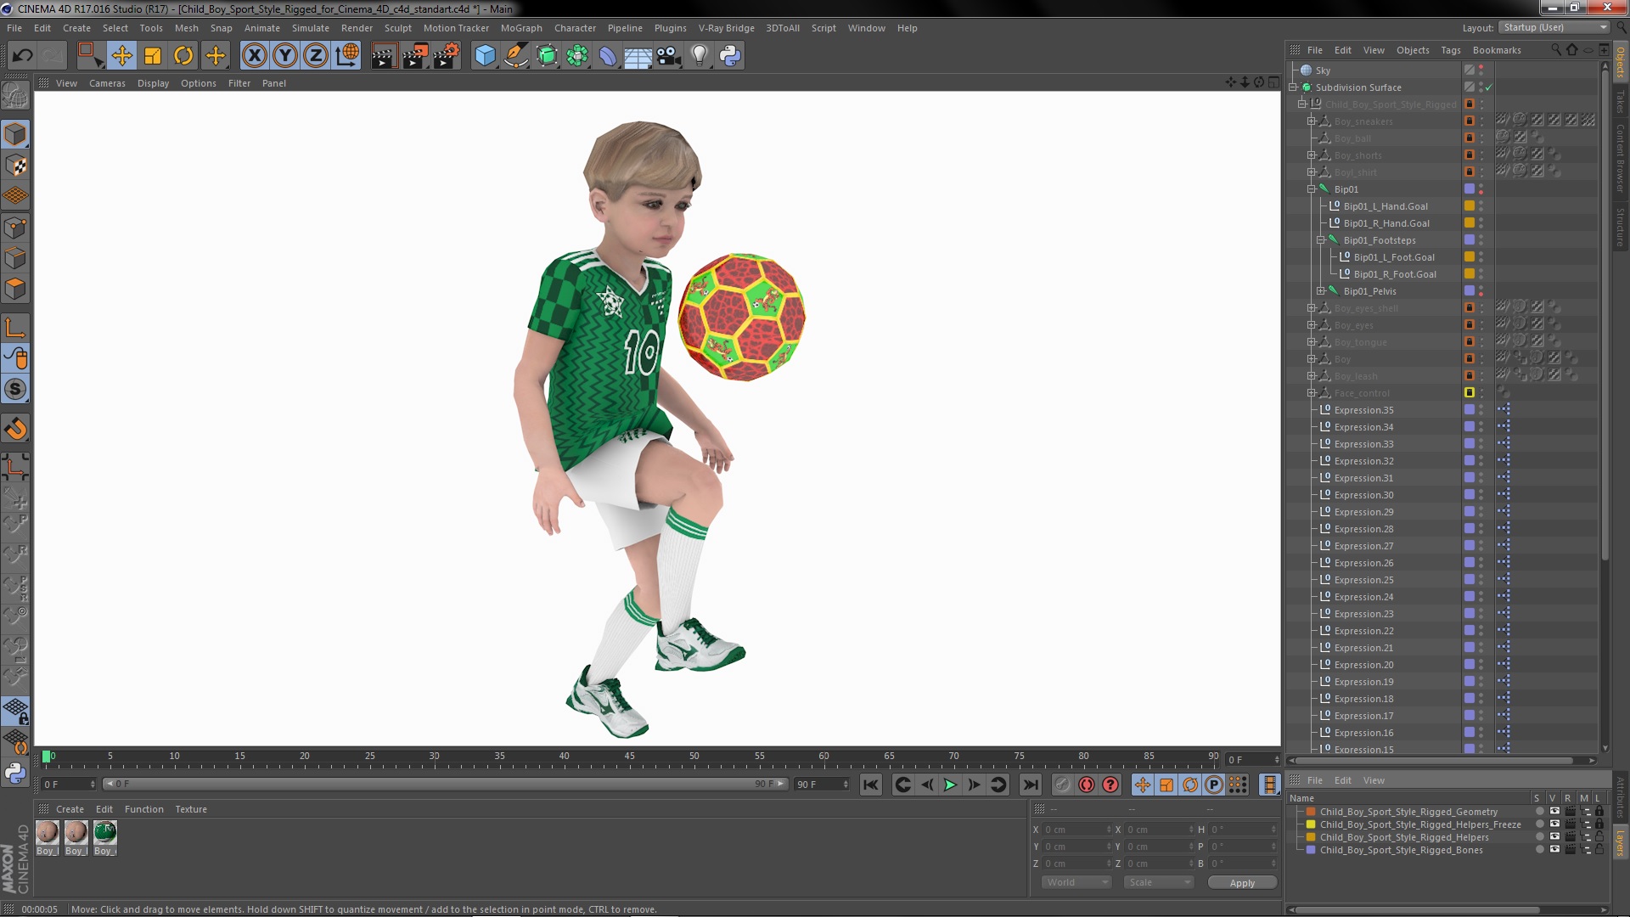Add an Array modeling object
Viewport: 1630px width, 917px height.
[x=577, y=56]
